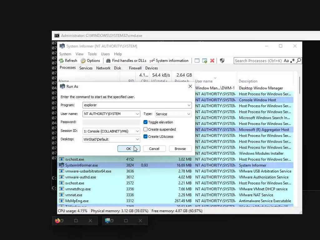Click the SystemInformer.exe process icon
Image resolution: width=320 pixels, height=240 pixels.
pyautogui.click(x=62, y=165)
